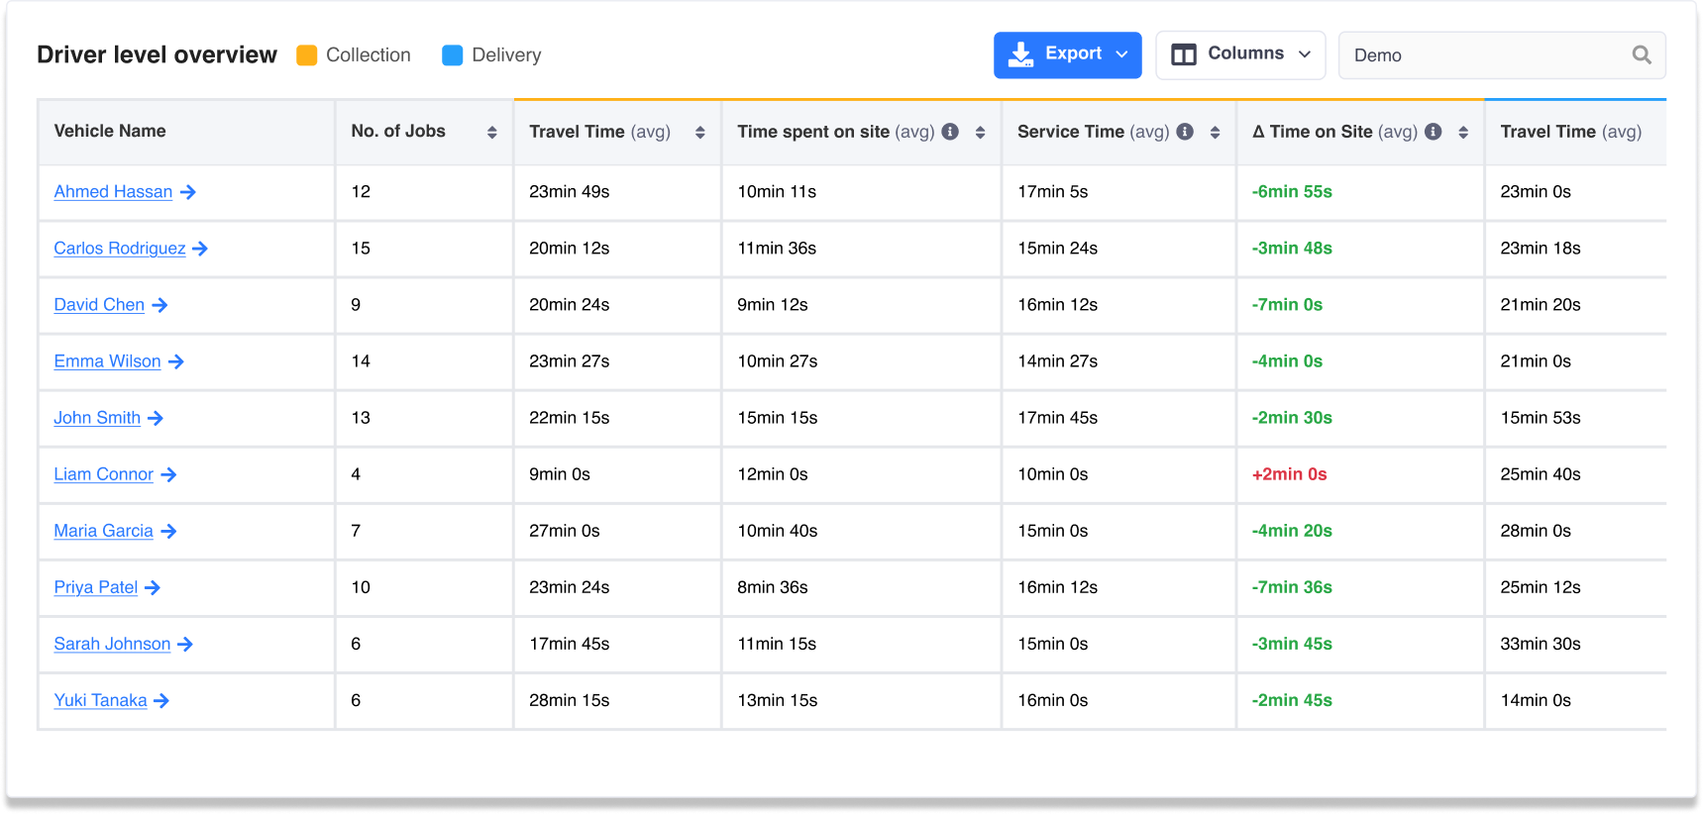Click the -7min 36s delta value
1703x815 pixels.
[x=1292, y=587]
